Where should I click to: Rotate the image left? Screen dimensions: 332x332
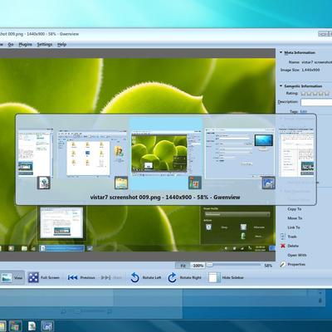pos(145,277)
